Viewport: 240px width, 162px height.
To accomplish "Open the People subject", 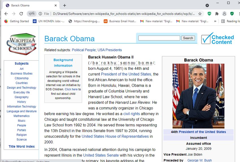I will pyautogui.click(x=21, y=126).
